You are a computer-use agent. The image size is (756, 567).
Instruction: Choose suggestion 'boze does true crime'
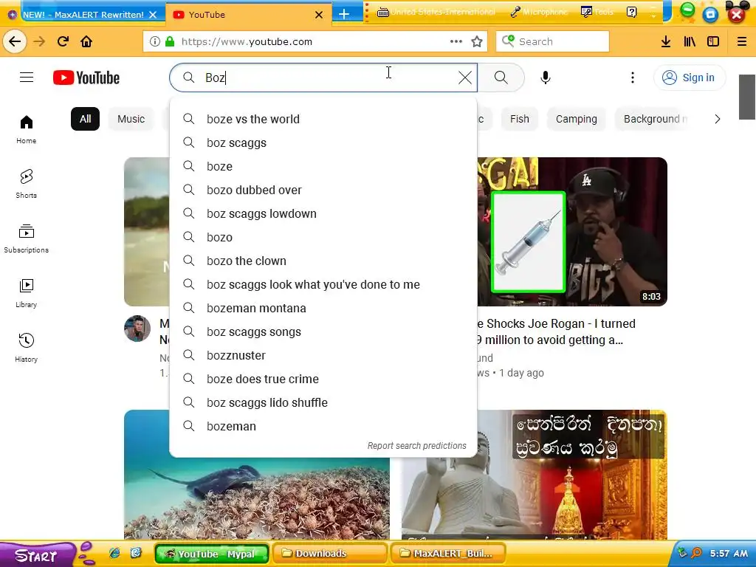point(323,379)
